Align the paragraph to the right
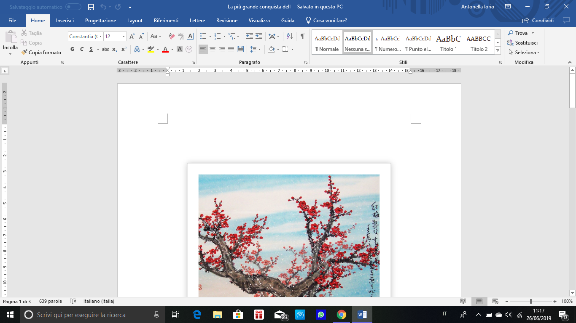The height and width of the screenshot is (323, 576). tap(222, 49)
